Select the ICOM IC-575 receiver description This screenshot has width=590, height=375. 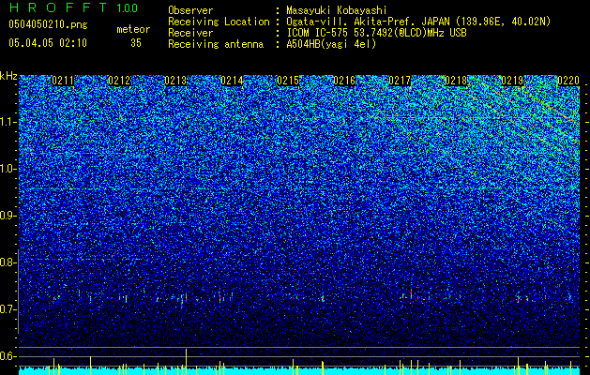pos(376,33)
